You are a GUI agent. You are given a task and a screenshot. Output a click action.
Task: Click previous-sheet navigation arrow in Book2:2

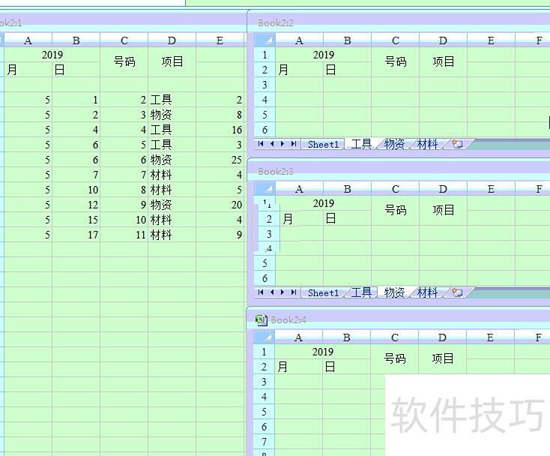pyautogui.click(x=272, y=144)
